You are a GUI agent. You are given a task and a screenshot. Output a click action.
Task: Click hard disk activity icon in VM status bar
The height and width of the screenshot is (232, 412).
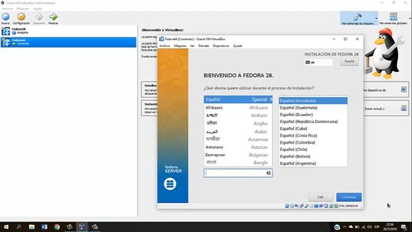[287, 206]
